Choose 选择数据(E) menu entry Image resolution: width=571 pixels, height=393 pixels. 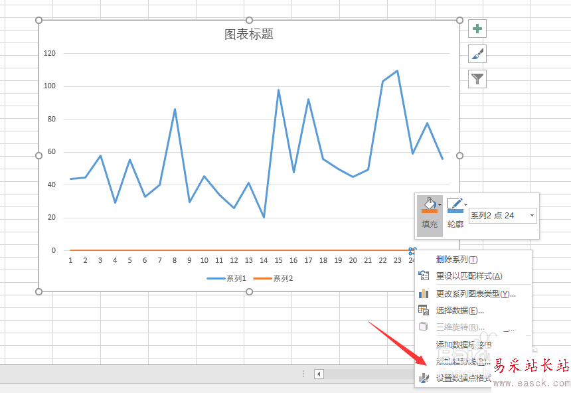click(x=473, y=310)
